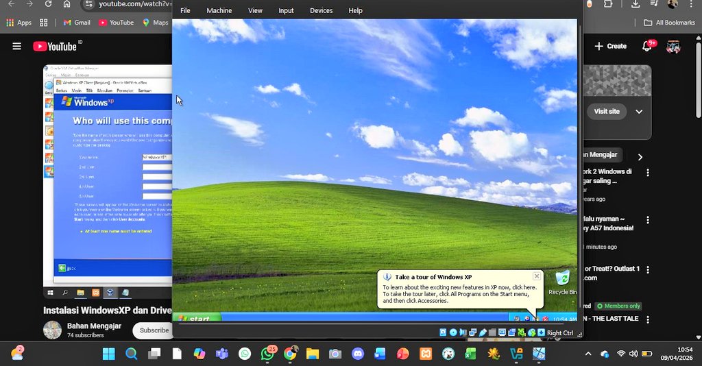The image size is (702, 366).
Task: Click VirtualBox recording status icon
Action: [511, 332]
